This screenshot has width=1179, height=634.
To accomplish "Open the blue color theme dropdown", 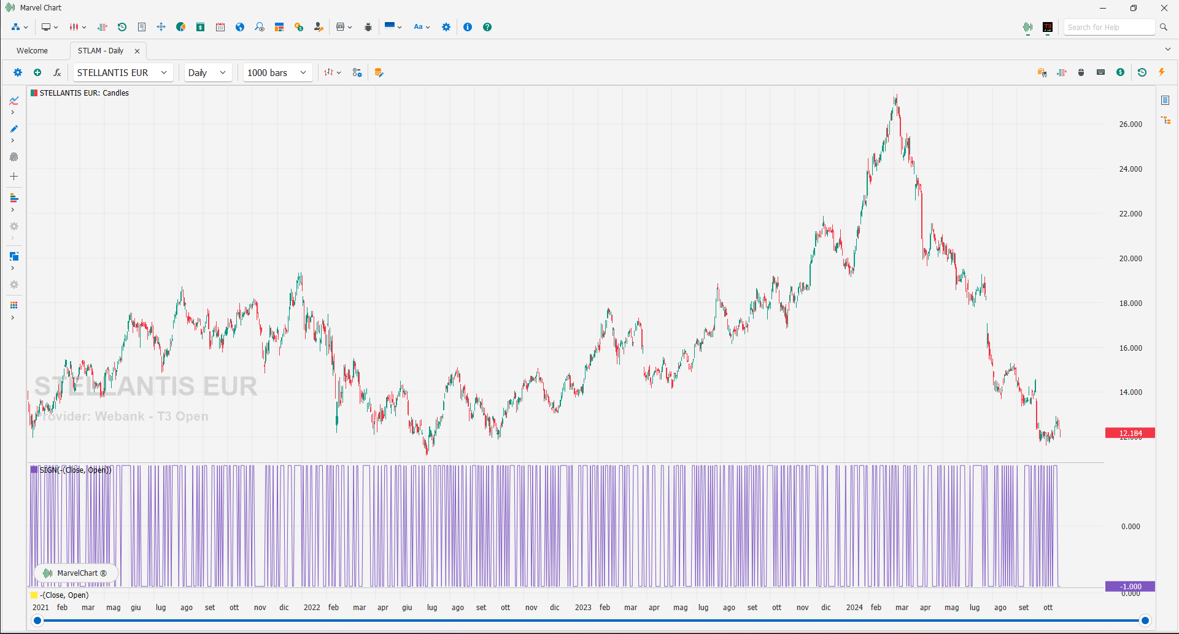I will tap(393, 26).
